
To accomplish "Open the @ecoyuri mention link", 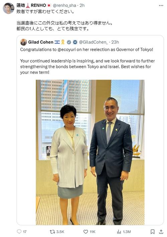I will click(x=66, y=49).
